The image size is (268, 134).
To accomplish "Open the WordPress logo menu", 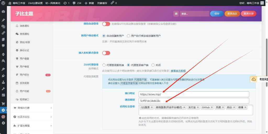I will pyautogui.click(x=3, y=3).
